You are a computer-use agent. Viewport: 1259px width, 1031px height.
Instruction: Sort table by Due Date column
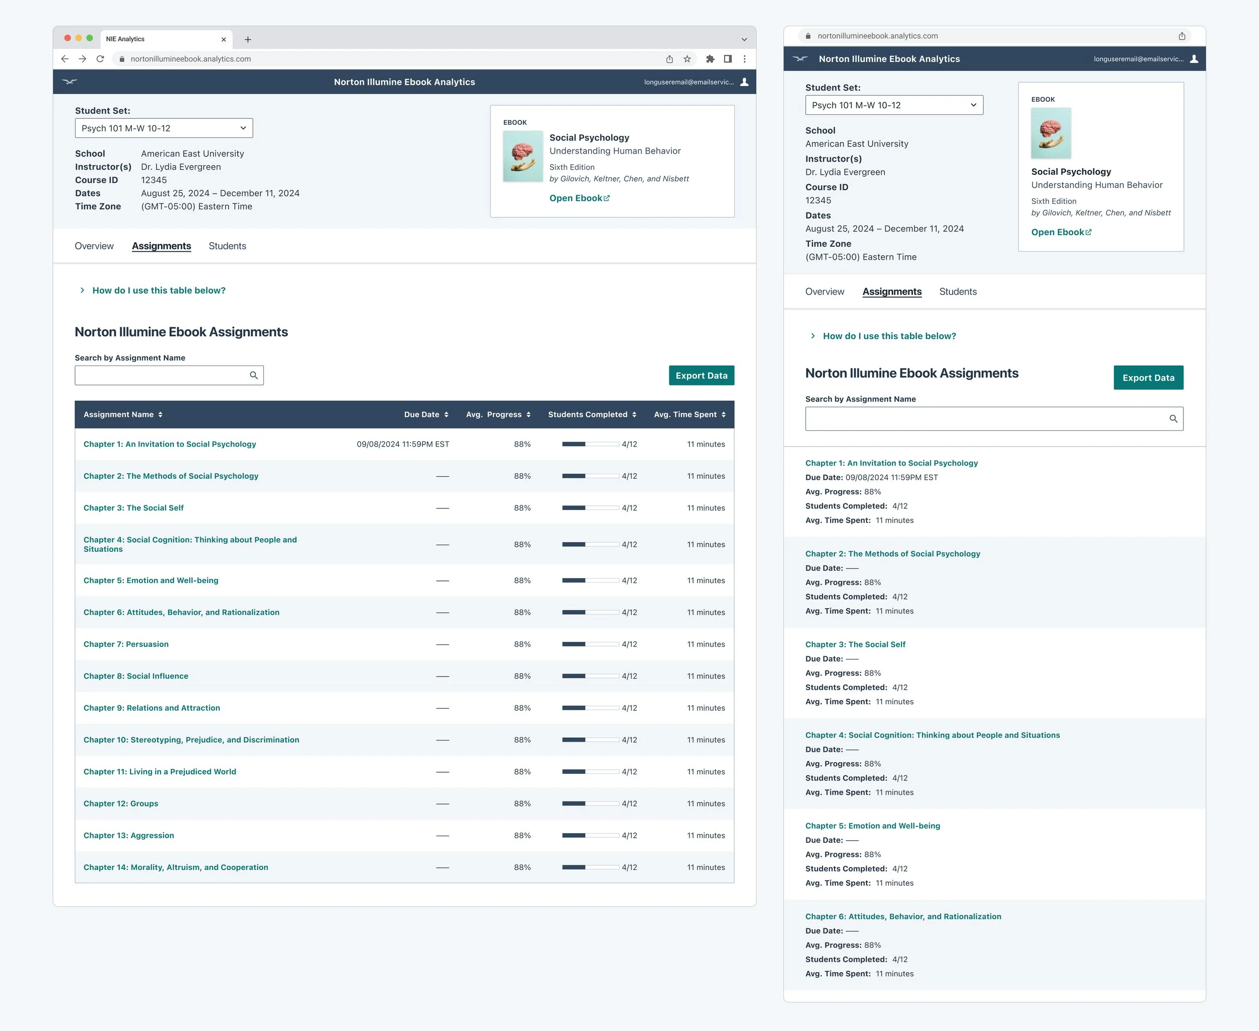[x=426, y=414]
